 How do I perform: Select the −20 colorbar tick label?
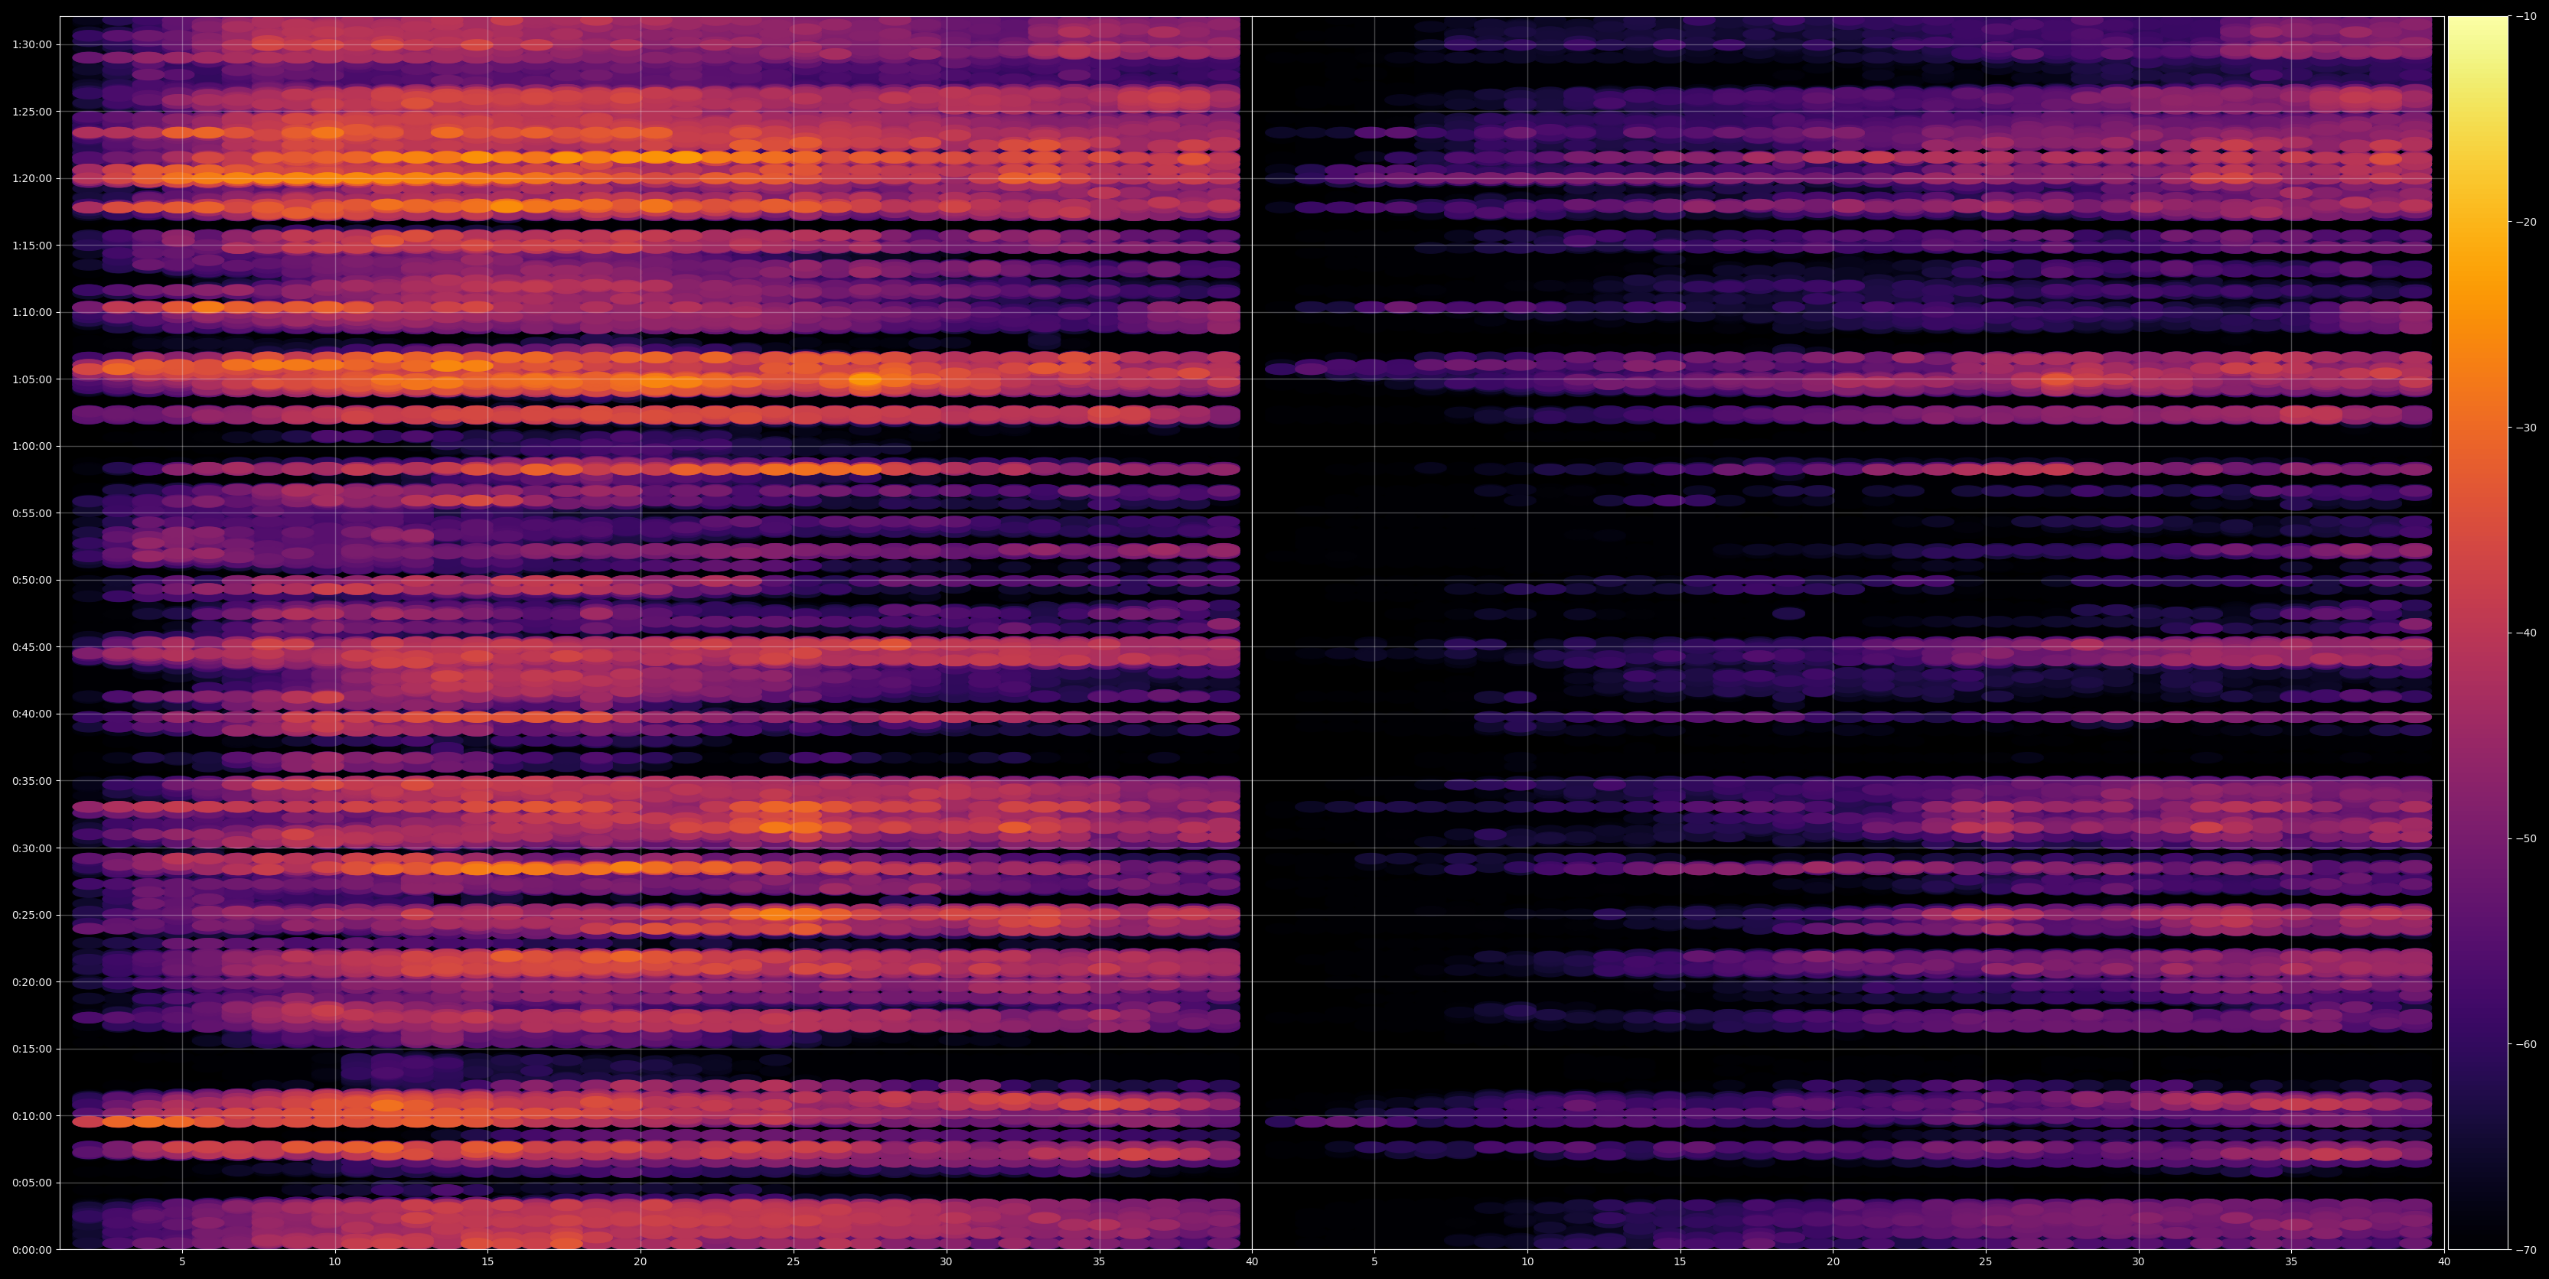[2526, 223]
